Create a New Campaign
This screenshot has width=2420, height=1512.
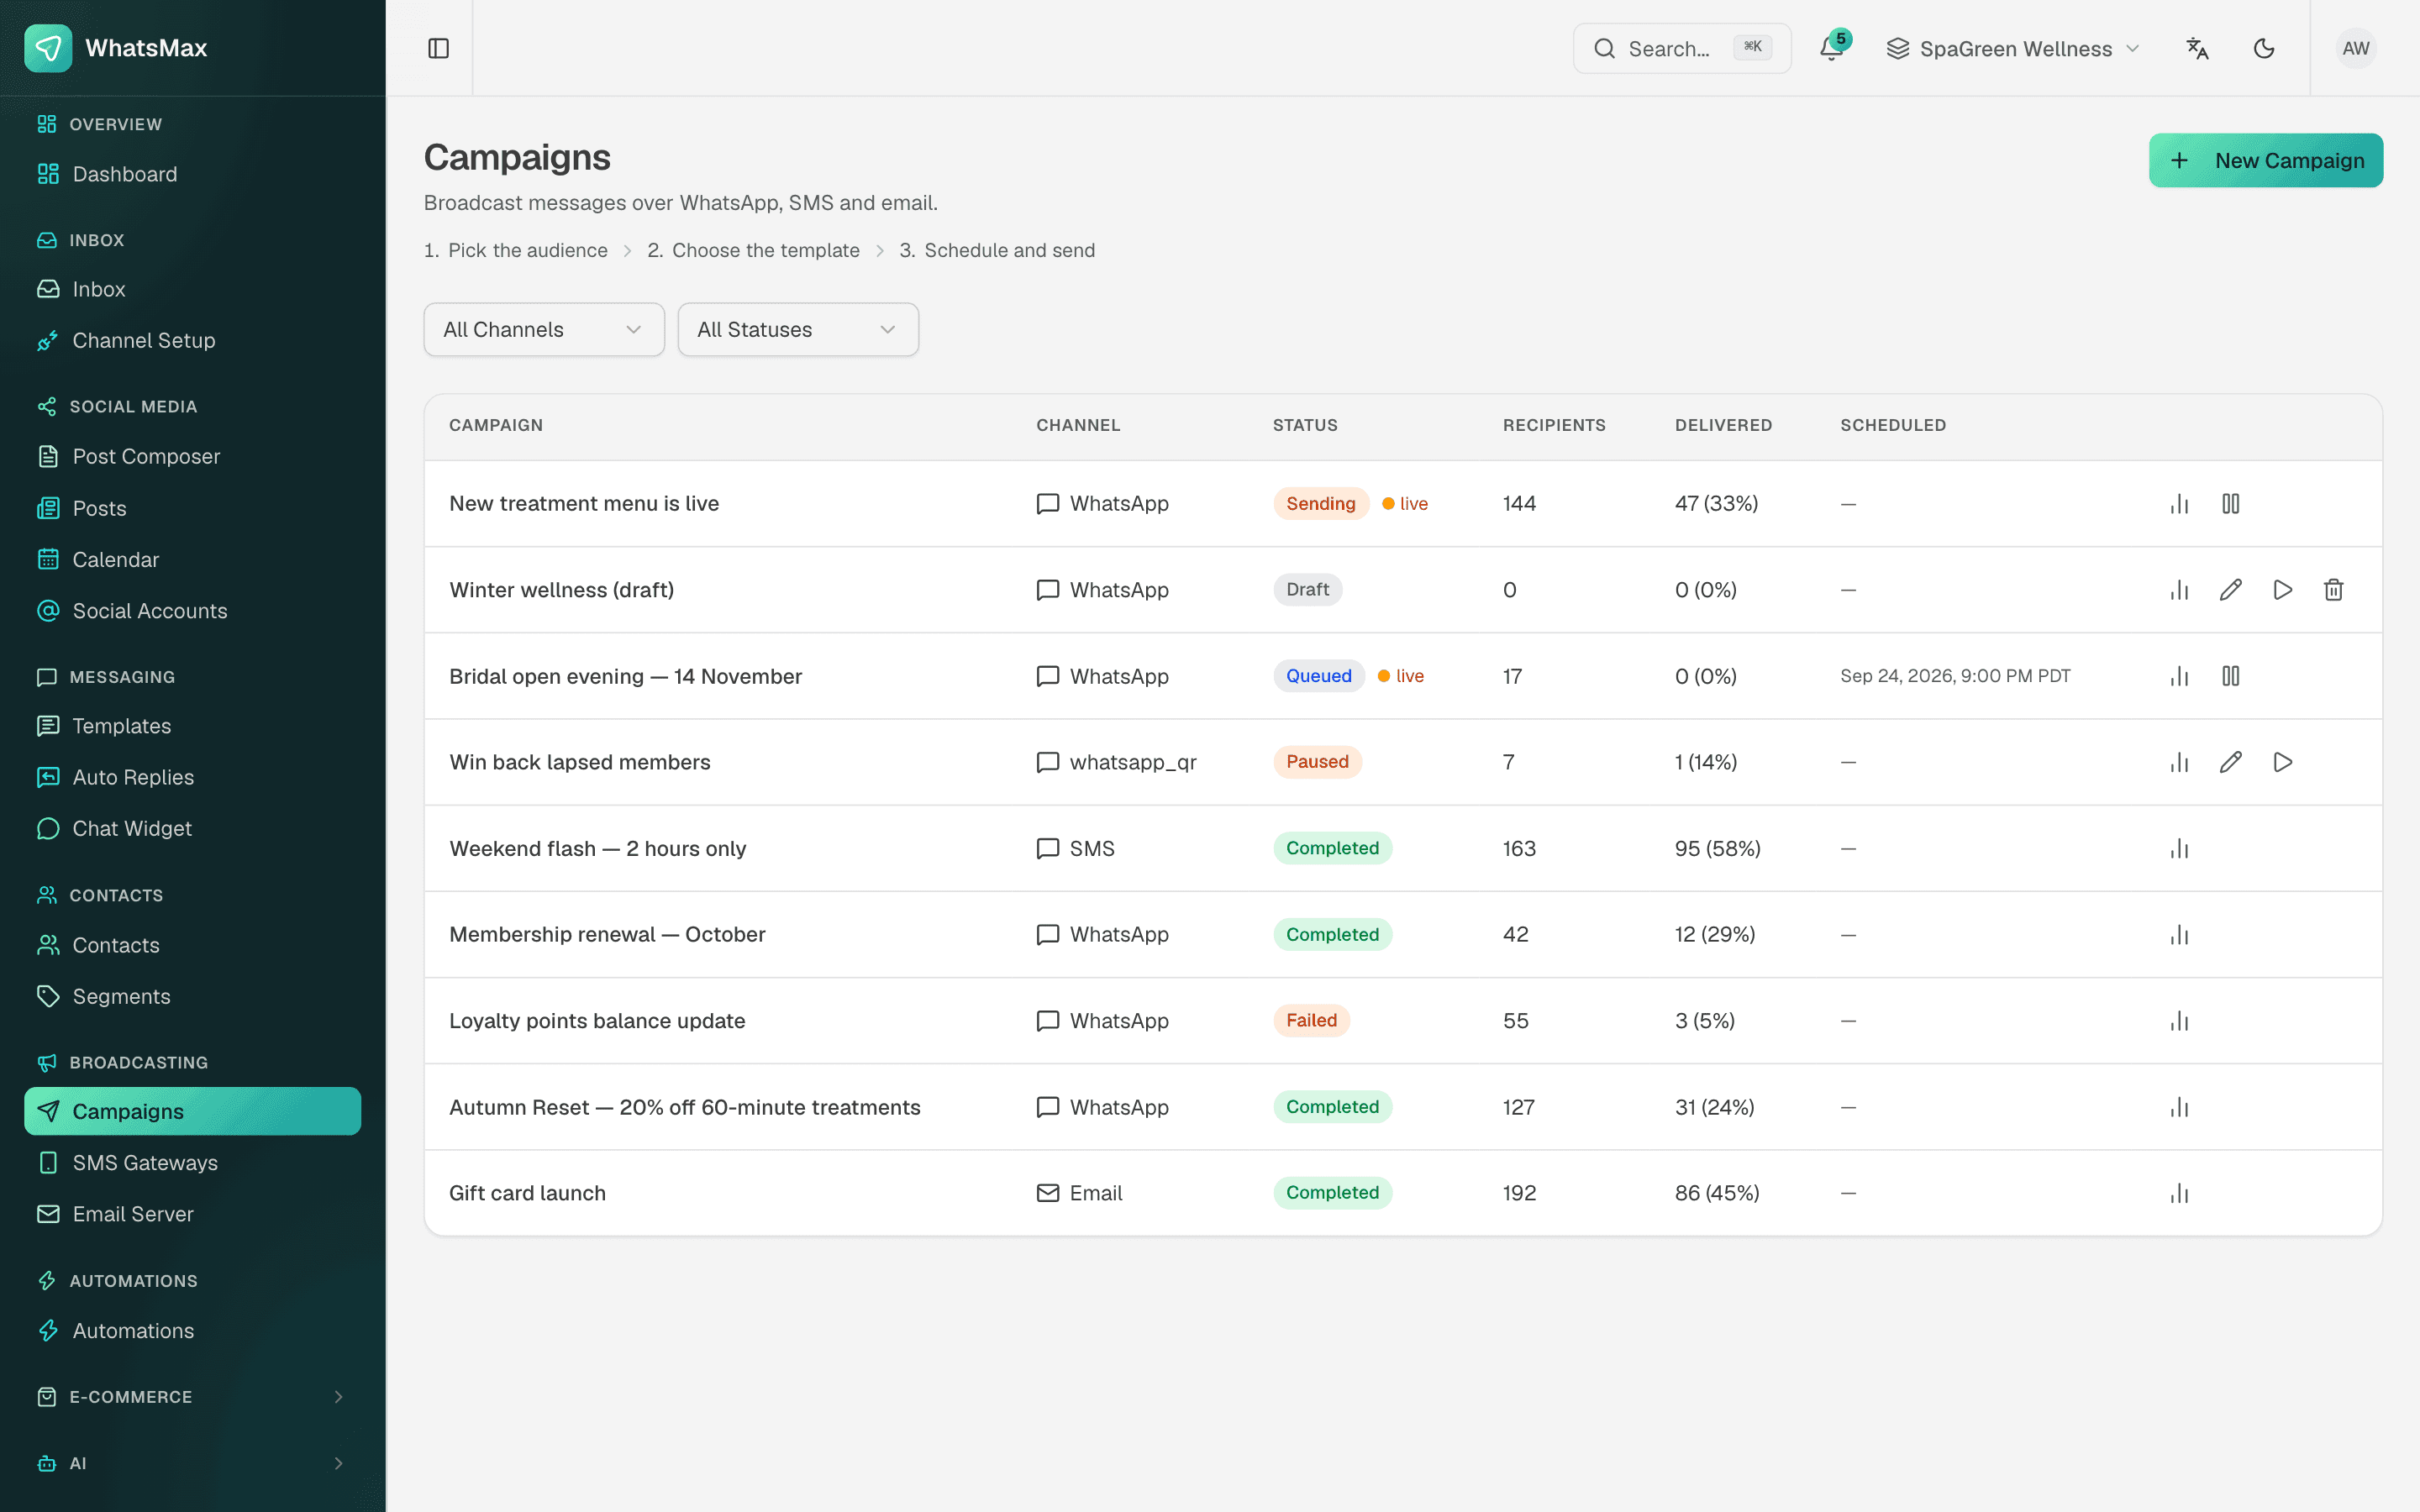click(x=2265, y=160)
